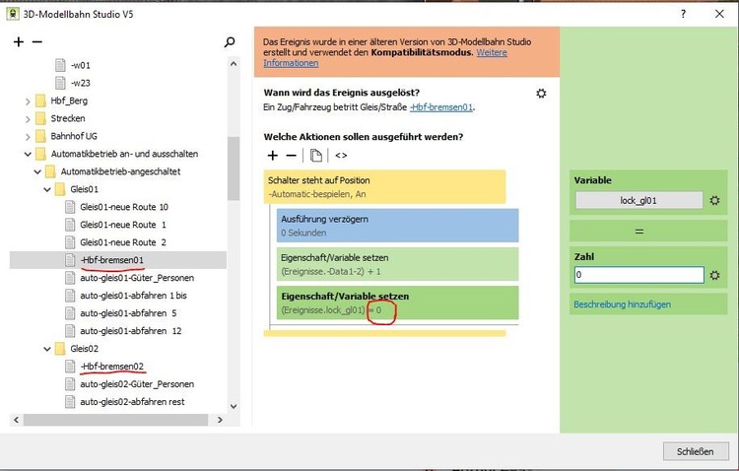Switch to script view via the <> icon
The height and width of the screenshot is (471, 739).
341,156
